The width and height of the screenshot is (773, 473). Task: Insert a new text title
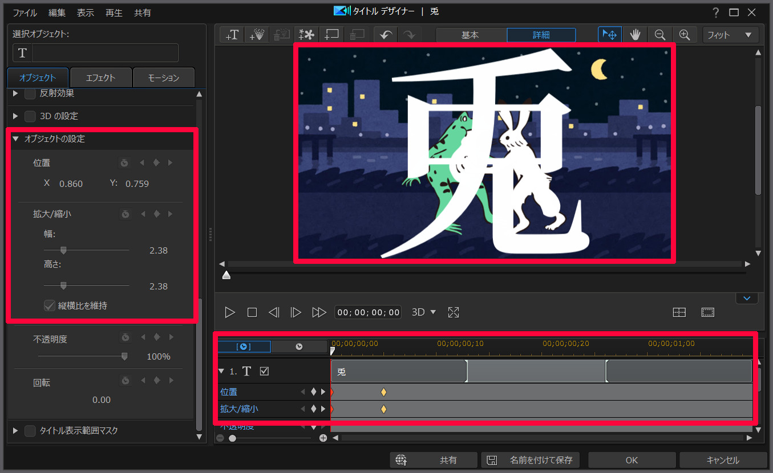click(x=232, y=35)
